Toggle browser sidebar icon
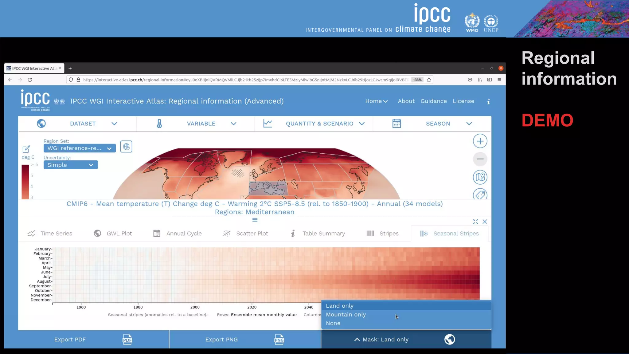629x354 pixels. (x=490, y=80)
